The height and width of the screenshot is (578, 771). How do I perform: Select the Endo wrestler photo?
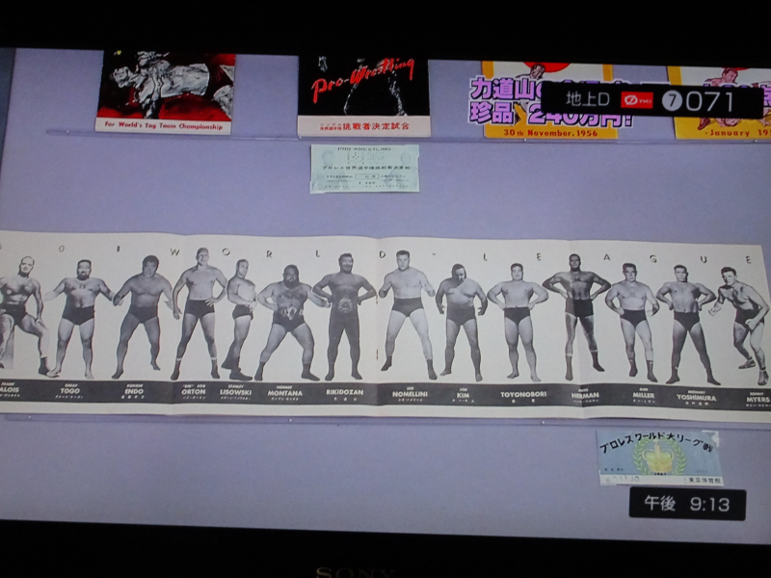[x=143, y=317]
